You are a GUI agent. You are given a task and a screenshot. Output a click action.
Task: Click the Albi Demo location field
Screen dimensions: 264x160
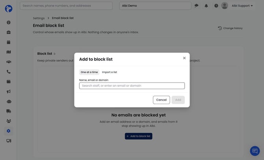point(155,6)
